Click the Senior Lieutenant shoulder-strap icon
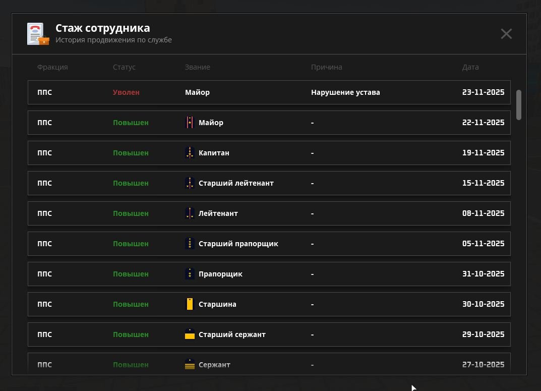Image resolution: width=541 pixels, height=391 pixels. [190, 183]
